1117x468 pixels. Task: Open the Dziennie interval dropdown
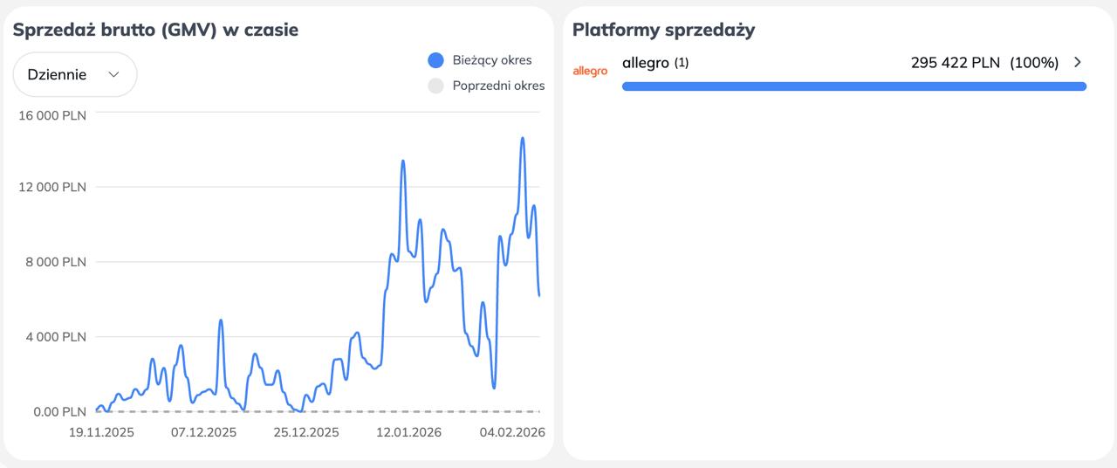click(x=75, y=74)
